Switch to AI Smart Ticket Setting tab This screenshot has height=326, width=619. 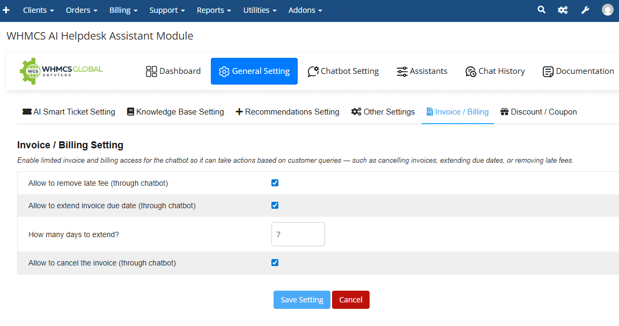(x=69, y=112)
